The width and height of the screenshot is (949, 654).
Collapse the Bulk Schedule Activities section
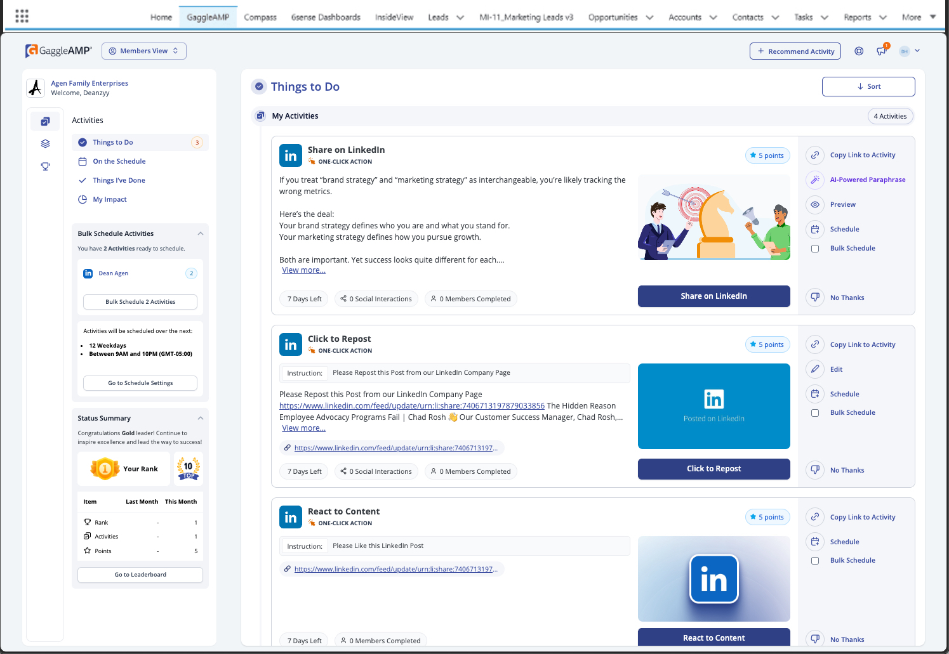[201, 233]
